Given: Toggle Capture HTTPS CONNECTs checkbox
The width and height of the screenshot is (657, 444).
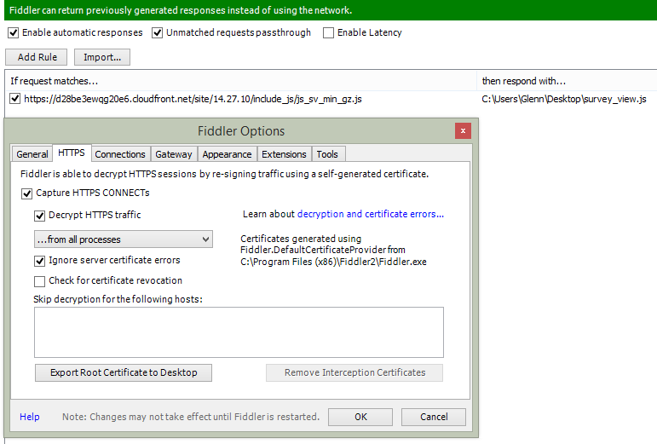Looking at the screenshot, I should point(26,193).
